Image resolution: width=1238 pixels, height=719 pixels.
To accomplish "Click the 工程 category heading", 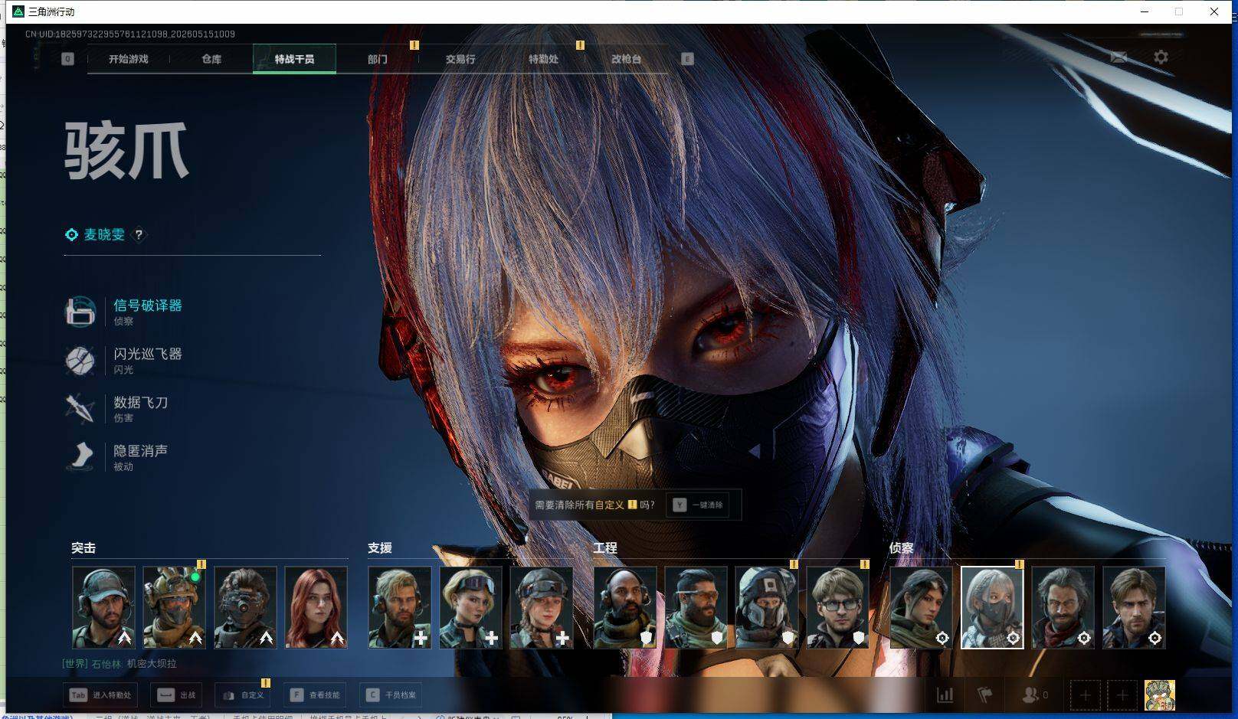I will tap(605, 548).
